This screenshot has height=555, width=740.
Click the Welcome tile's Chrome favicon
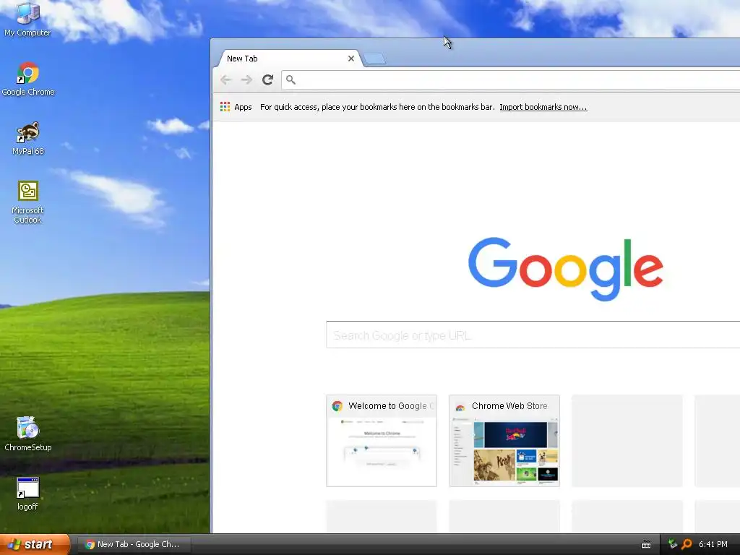(337, 406)
